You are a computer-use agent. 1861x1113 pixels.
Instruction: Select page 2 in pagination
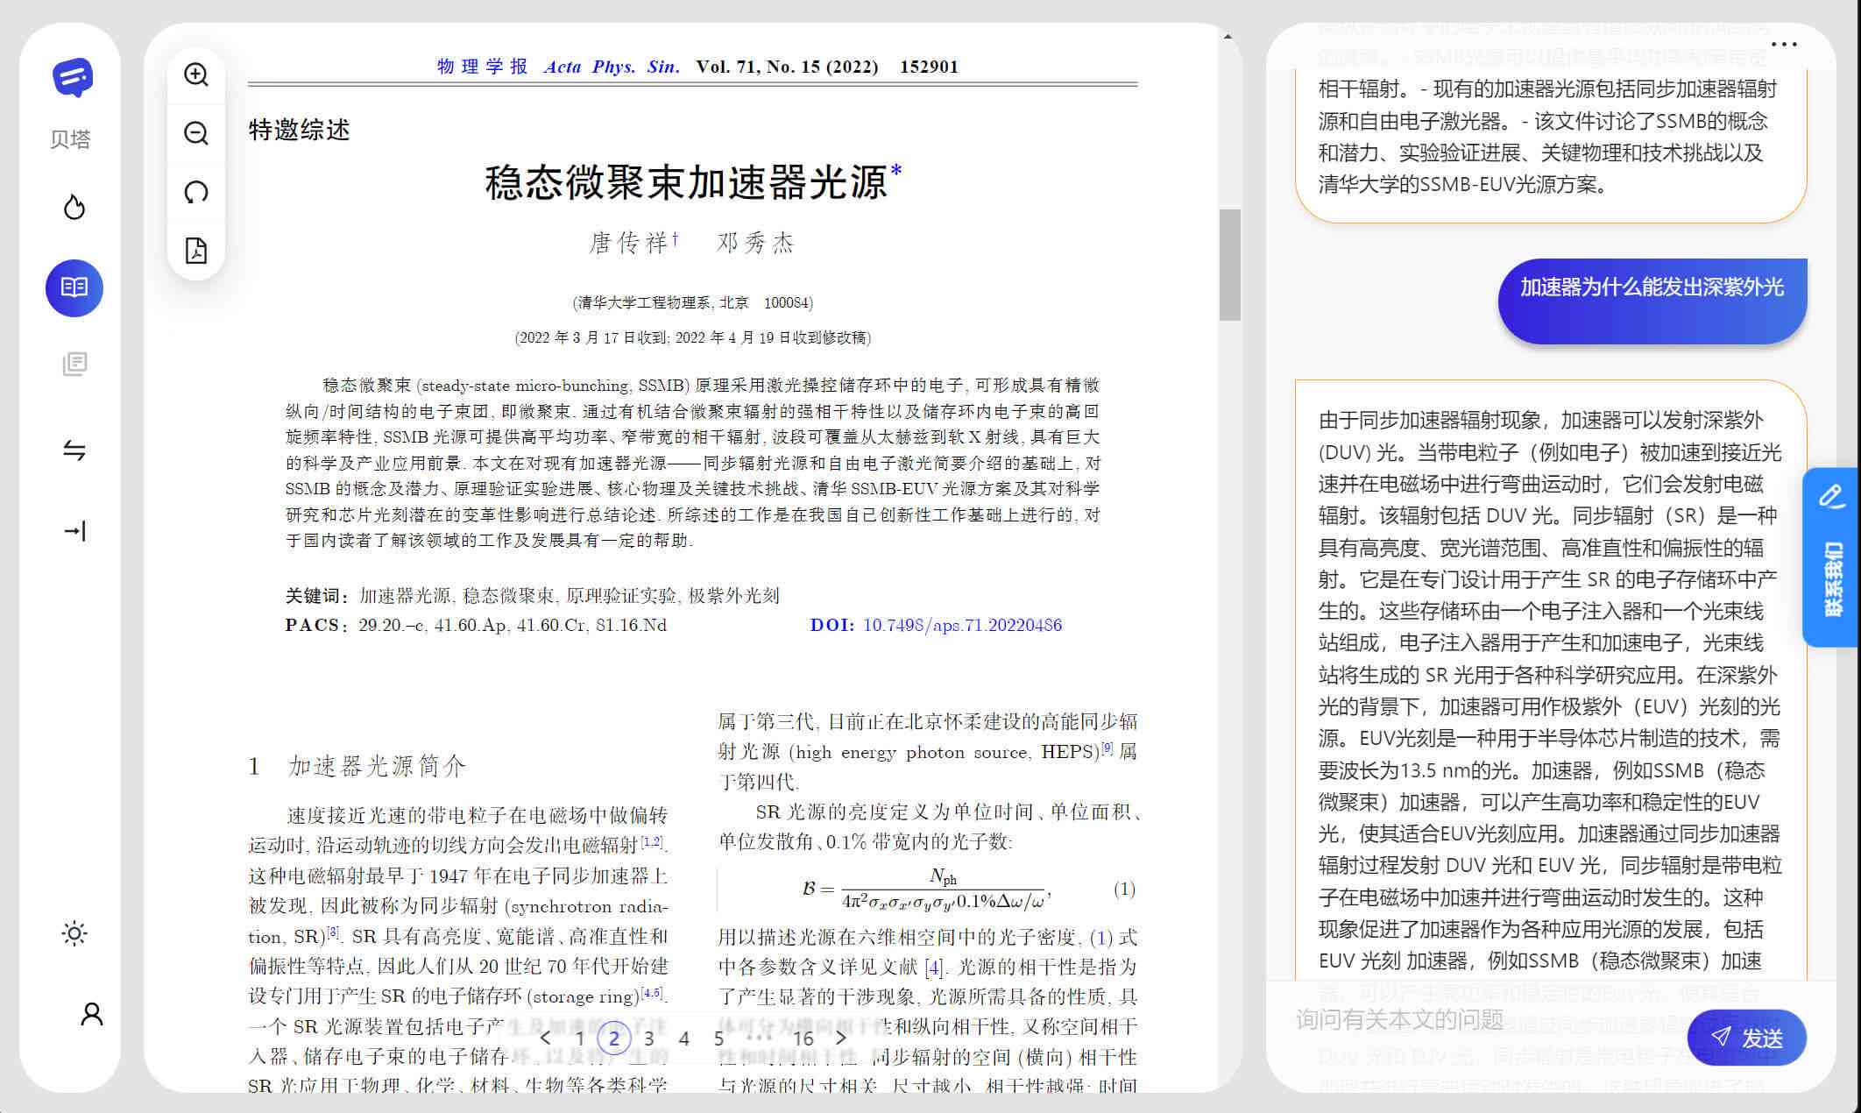click(614, 1039)
